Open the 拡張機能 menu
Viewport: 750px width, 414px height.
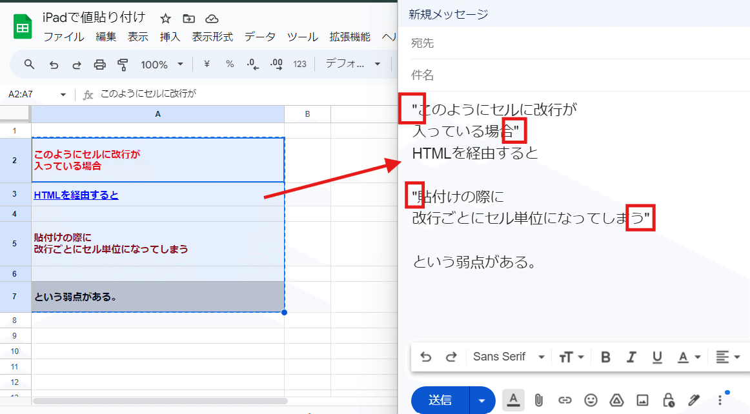click(350, 37)
